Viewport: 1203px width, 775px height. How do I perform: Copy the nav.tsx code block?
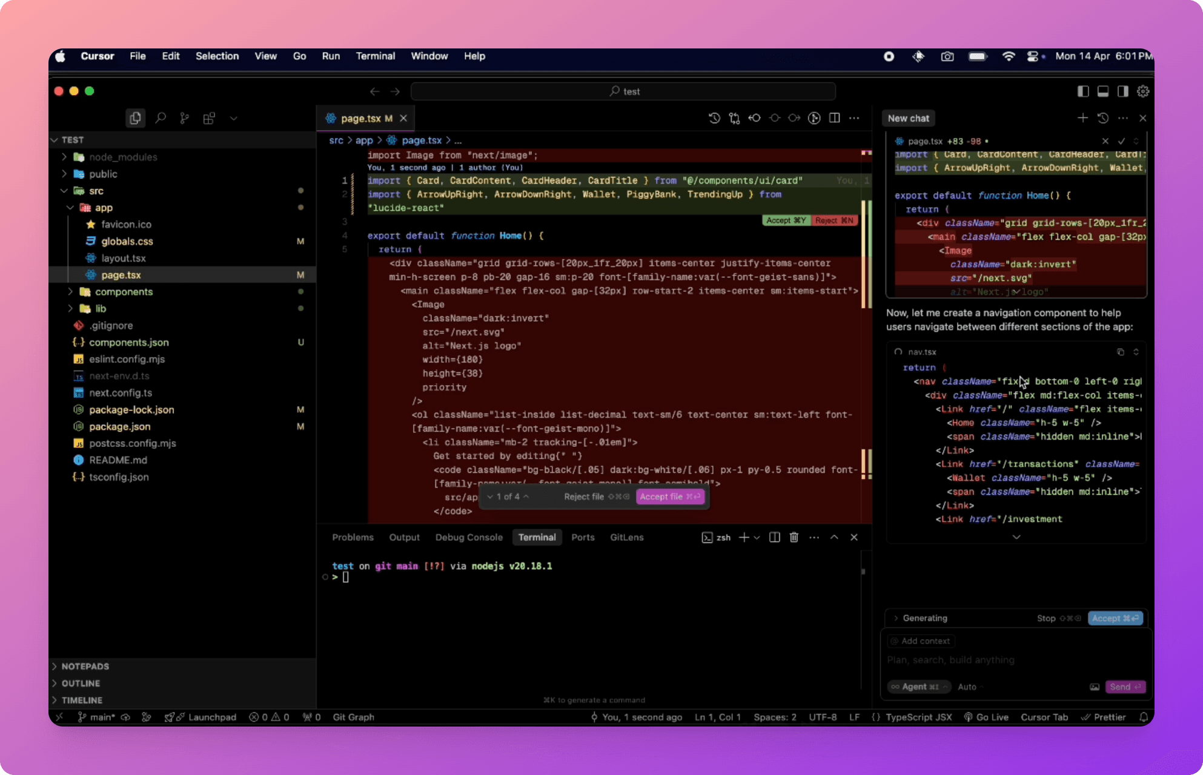(1120, 352)
